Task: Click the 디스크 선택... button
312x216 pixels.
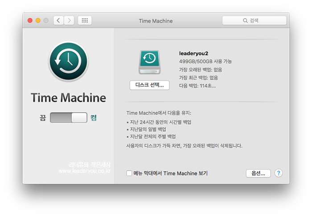Action: (150, 85)
